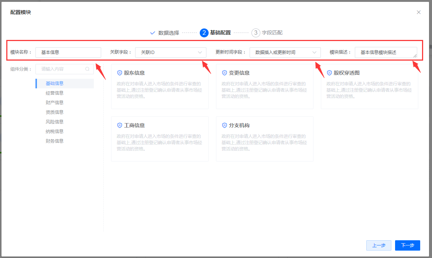Click the shield icon beside 变更信息
432x258 pixels.
click(224, 73)
